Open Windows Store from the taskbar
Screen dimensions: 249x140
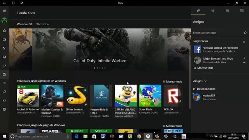click(x=94, y=136)
